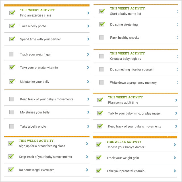182x182 pixels.
Task: Click the arrow next to Plan some adult time
Action: pos(176,100)
